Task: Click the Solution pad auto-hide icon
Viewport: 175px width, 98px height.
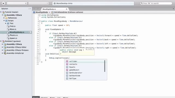Action: pos(29,9)
